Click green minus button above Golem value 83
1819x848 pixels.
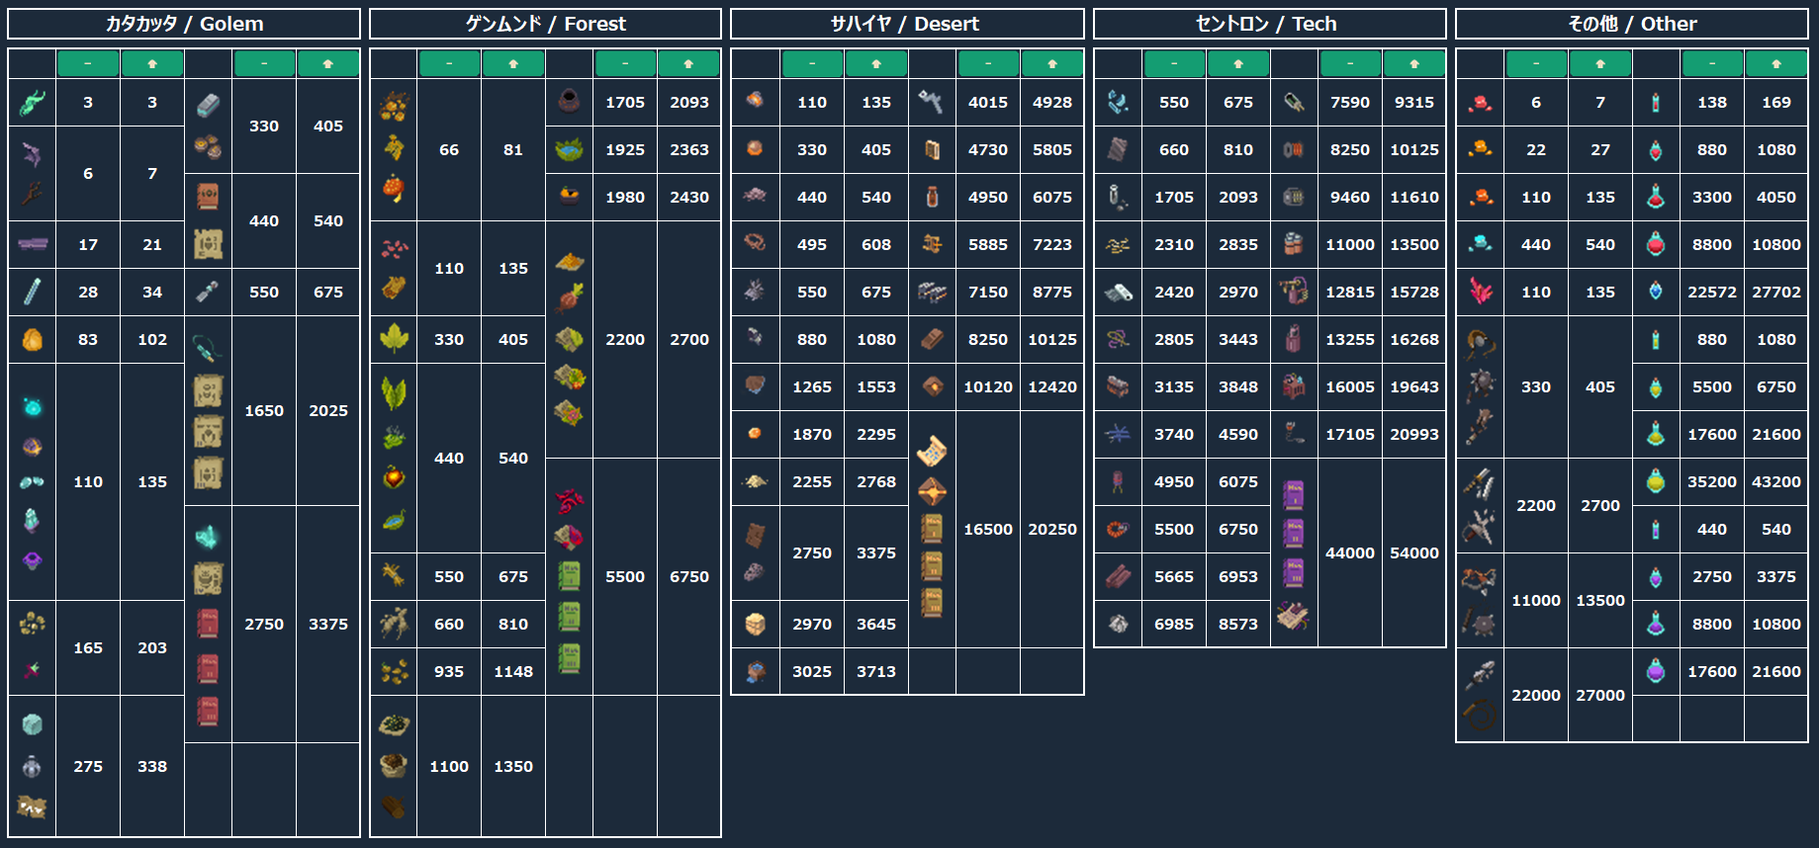(88, 63)
